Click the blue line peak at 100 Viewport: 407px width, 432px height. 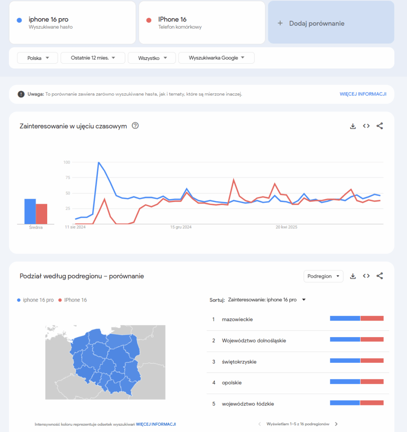[99, 162]
